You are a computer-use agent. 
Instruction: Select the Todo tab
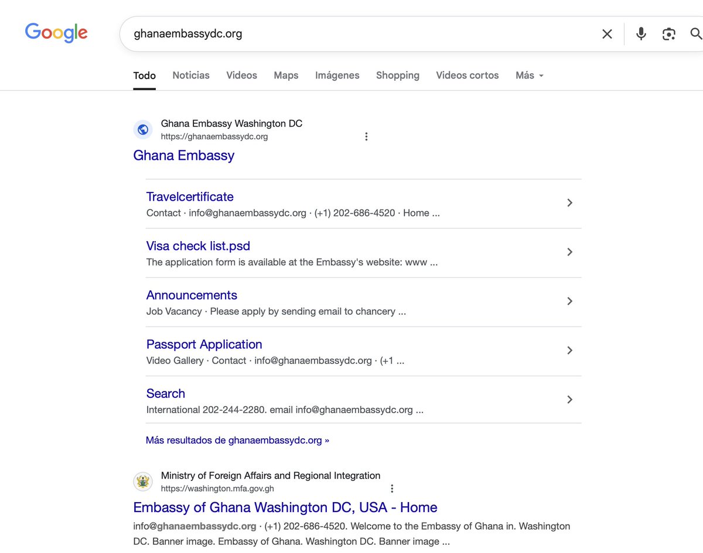145,75
